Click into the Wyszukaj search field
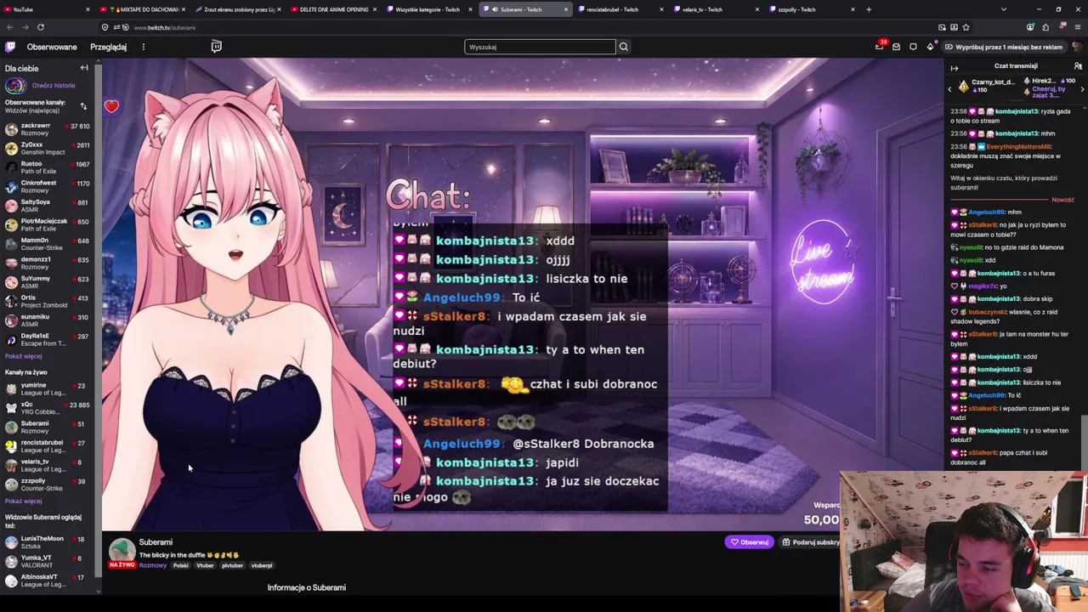This screenshot has height=612, width=1088. pyautogui.click(x=540, y=47)
